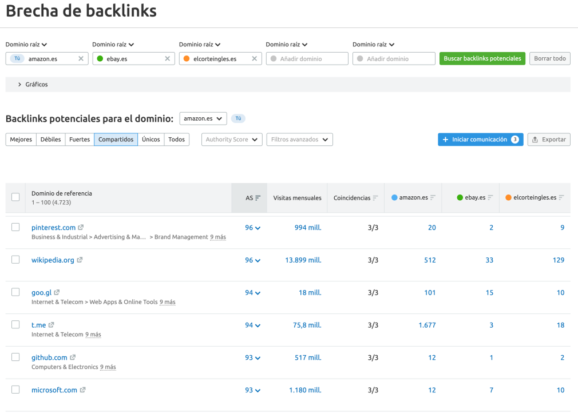Click the first empty Añadir dominio field
The height and width of the screenshot is (413, 578).
tap(307, 58)
